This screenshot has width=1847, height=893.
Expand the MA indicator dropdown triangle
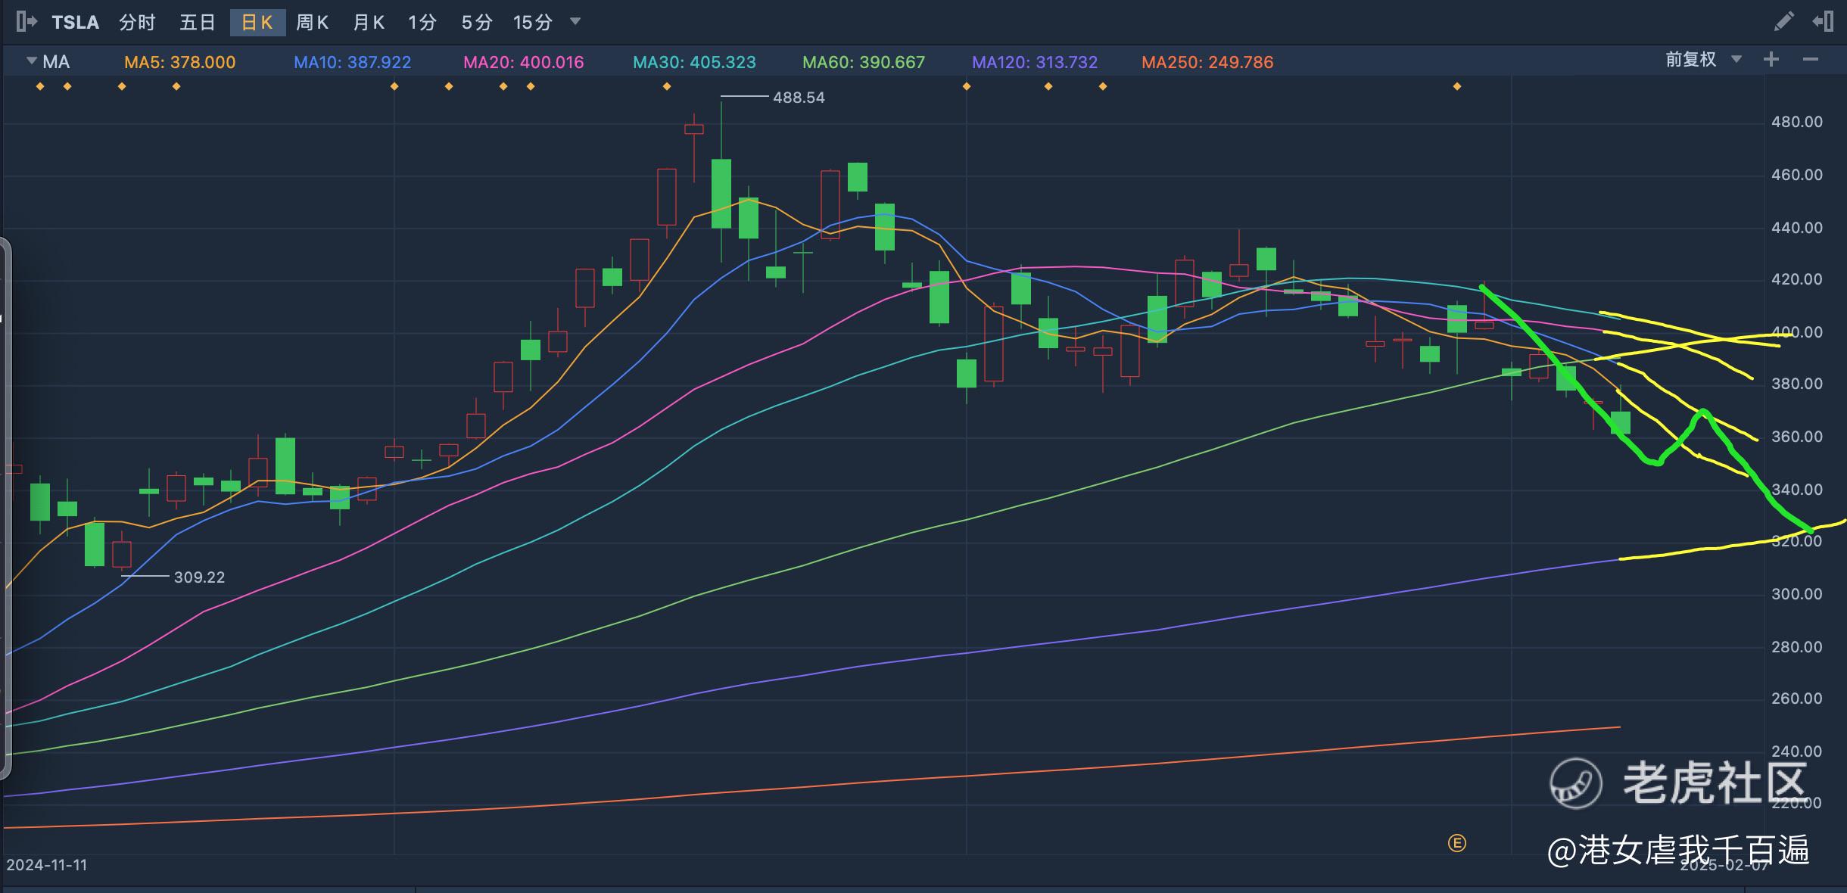click(x=31, y=61)
